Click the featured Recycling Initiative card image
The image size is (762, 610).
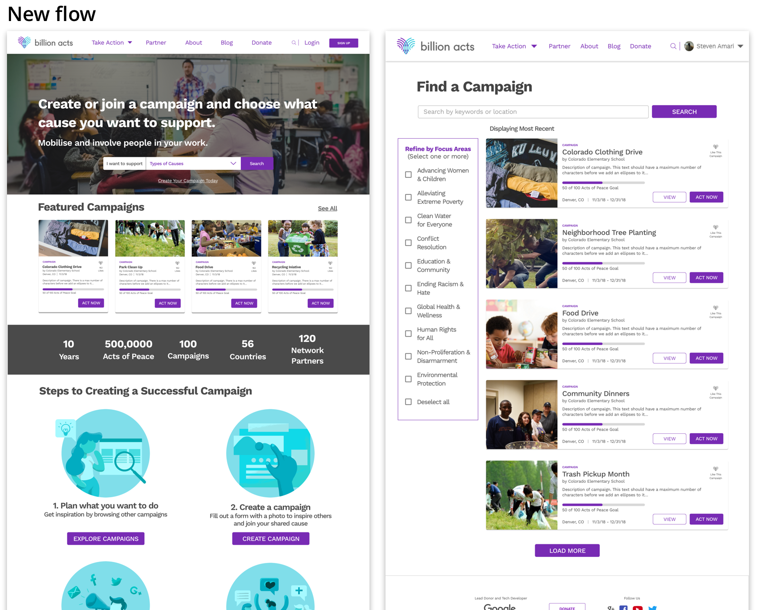pos(303,238)
